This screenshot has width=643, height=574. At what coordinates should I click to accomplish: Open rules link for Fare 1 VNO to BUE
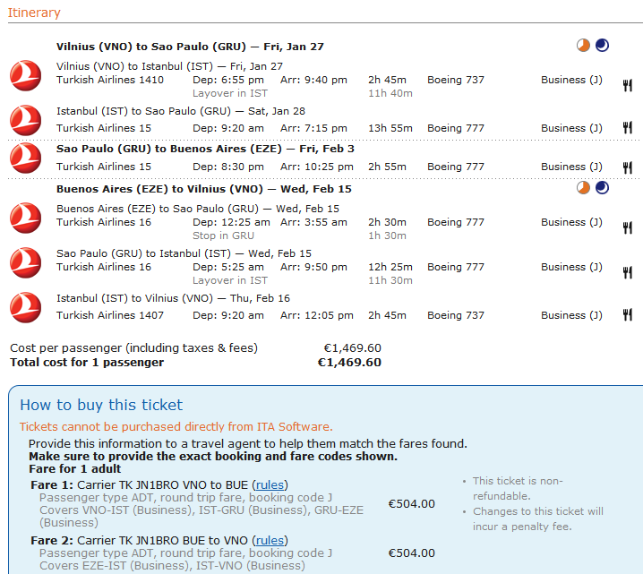click(270, 485)
